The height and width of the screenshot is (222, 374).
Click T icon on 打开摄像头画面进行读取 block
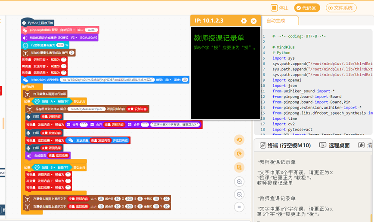coord(28,94)
